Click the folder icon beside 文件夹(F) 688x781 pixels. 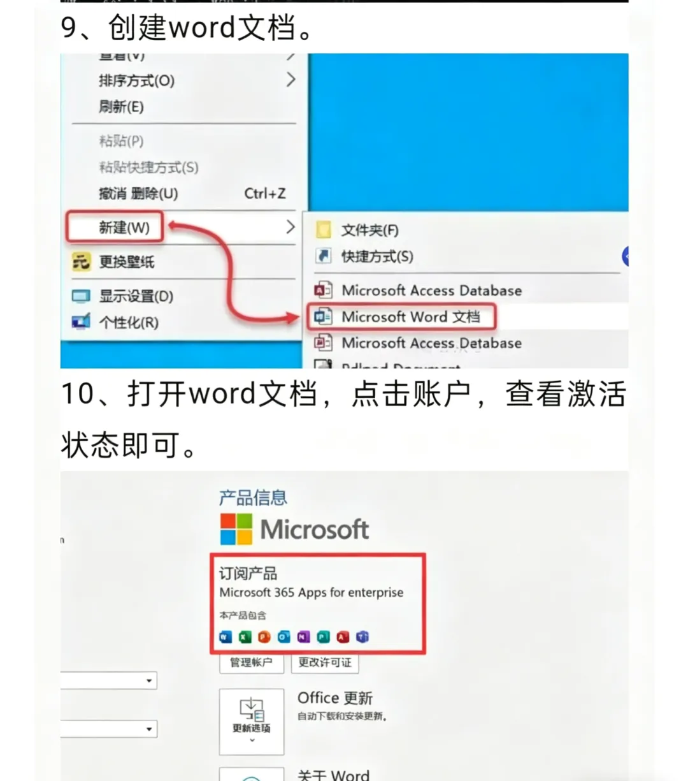(x=324, y=230)
